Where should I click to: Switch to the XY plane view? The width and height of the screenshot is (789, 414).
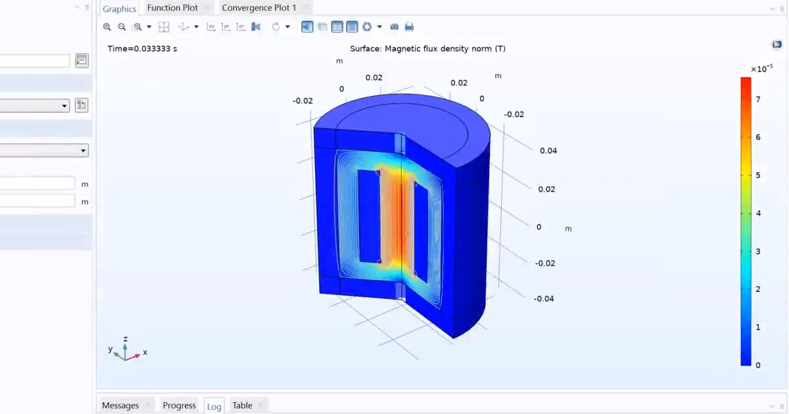[211, 26]
